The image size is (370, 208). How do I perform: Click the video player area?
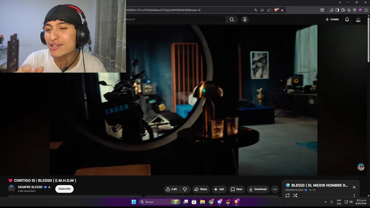183,100
